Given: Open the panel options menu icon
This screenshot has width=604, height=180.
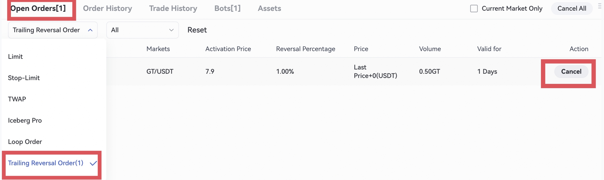Looking at the screenshot, I should (x=599, y=6).
